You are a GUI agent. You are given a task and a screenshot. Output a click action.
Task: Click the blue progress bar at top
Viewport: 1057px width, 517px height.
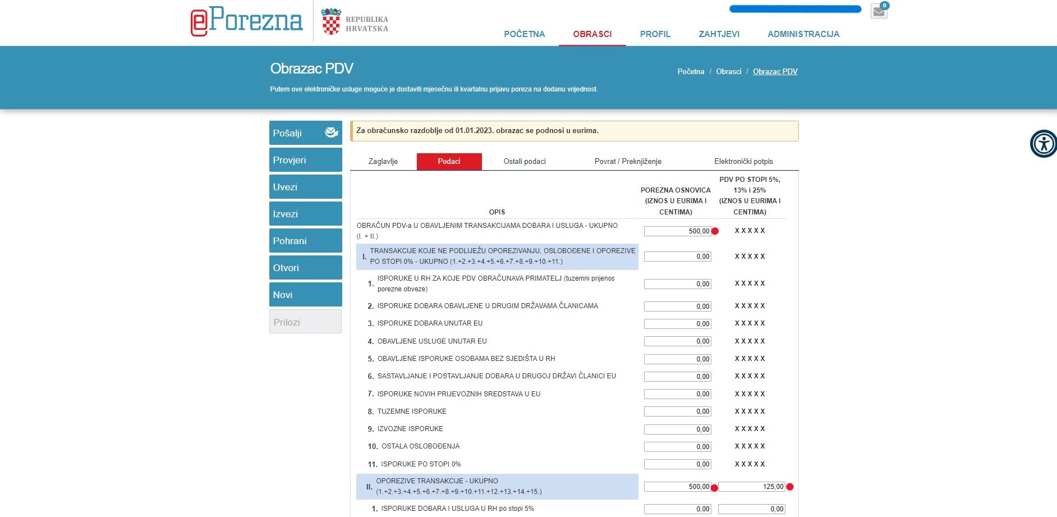click(x=795, y=9)
